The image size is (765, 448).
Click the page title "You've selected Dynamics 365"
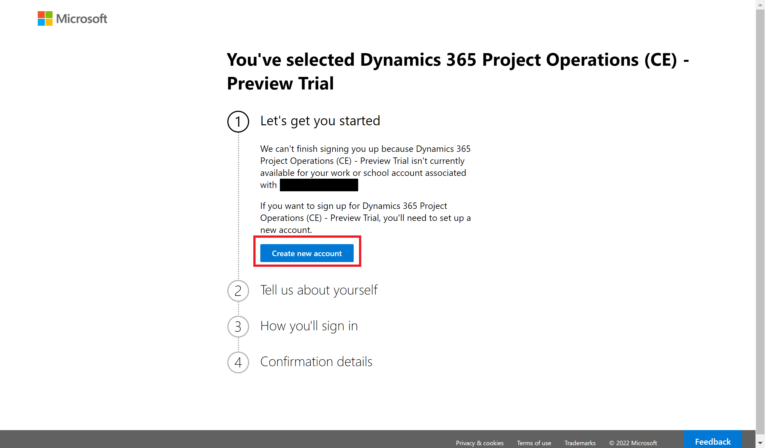click(458, 71)
